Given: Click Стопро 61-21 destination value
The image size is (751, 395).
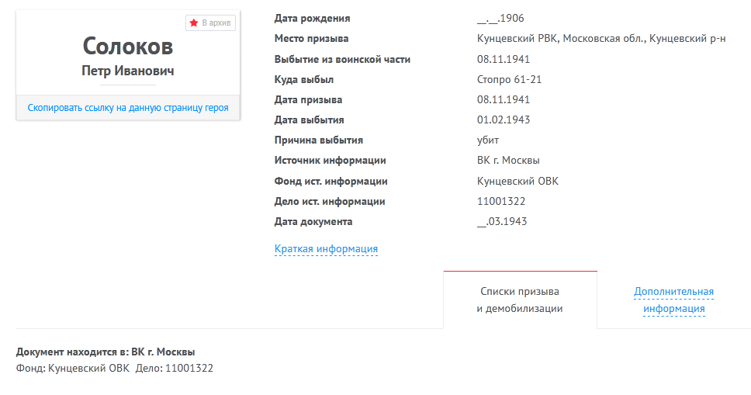Looking at the screenshot, I should point(509,80).
